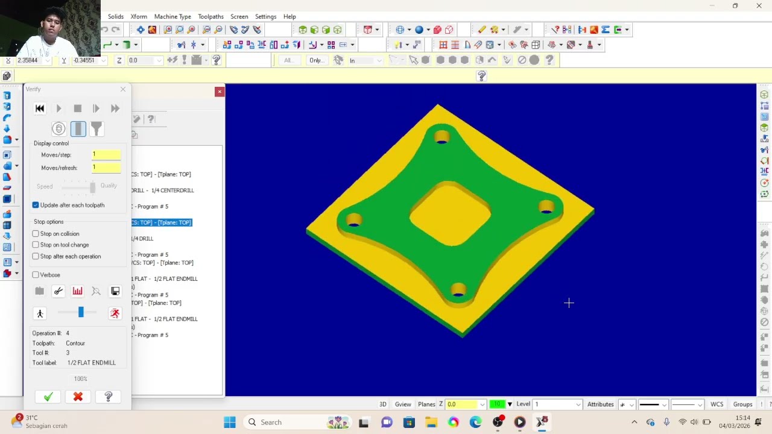Open the line style dropdown
The width and height of the screenshot is (772, 434).
point(663,404)
